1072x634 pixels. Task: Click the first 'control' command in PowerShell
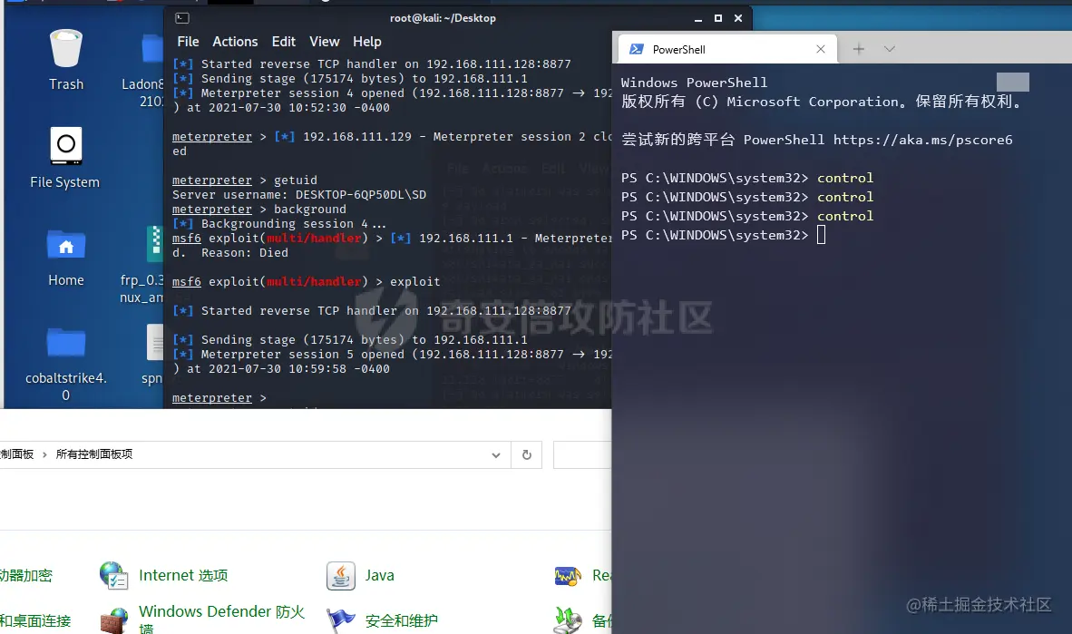click(x=845, y=178)
